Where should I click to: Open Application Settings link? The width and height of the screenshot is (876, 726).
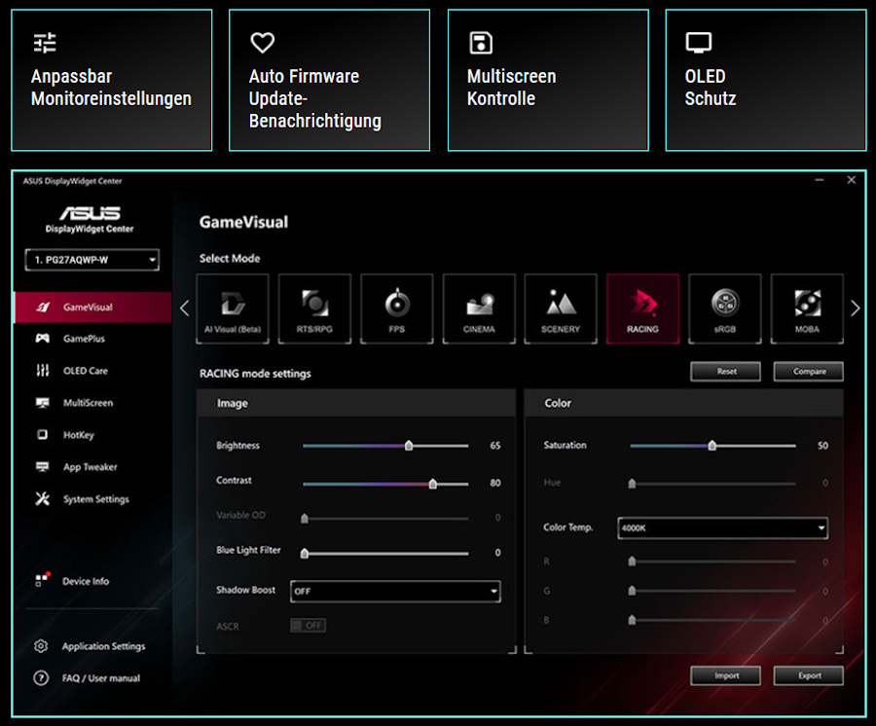coord(104,646)
